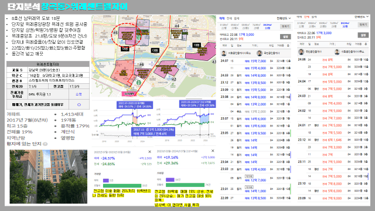Close the +19.16% recovery summary popup
Image resolution: width=375 pixels, height=211 pixels.
tap(213, 151)
